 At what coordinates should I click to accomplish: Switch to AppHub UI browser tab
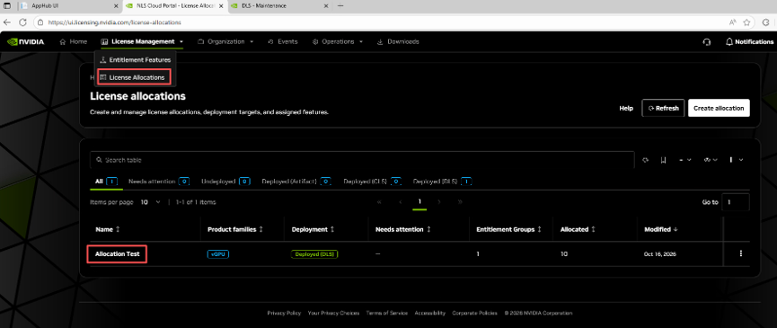click(x=69, y=6)
